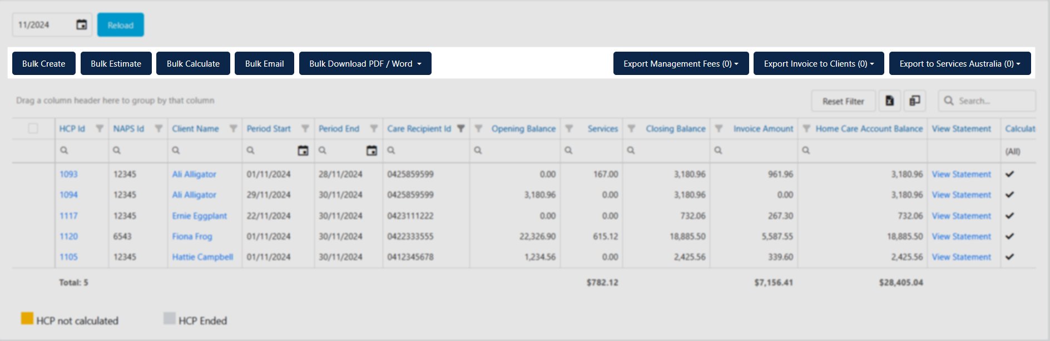1050x341 pixels.
Task: Click Services filter row search icon
Action: pyautogui.click(x=568, y=150)
